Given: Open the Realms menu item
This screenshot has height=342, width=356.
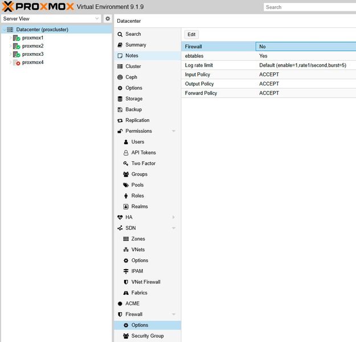Looking at the screenshot, I should point(148,206).
